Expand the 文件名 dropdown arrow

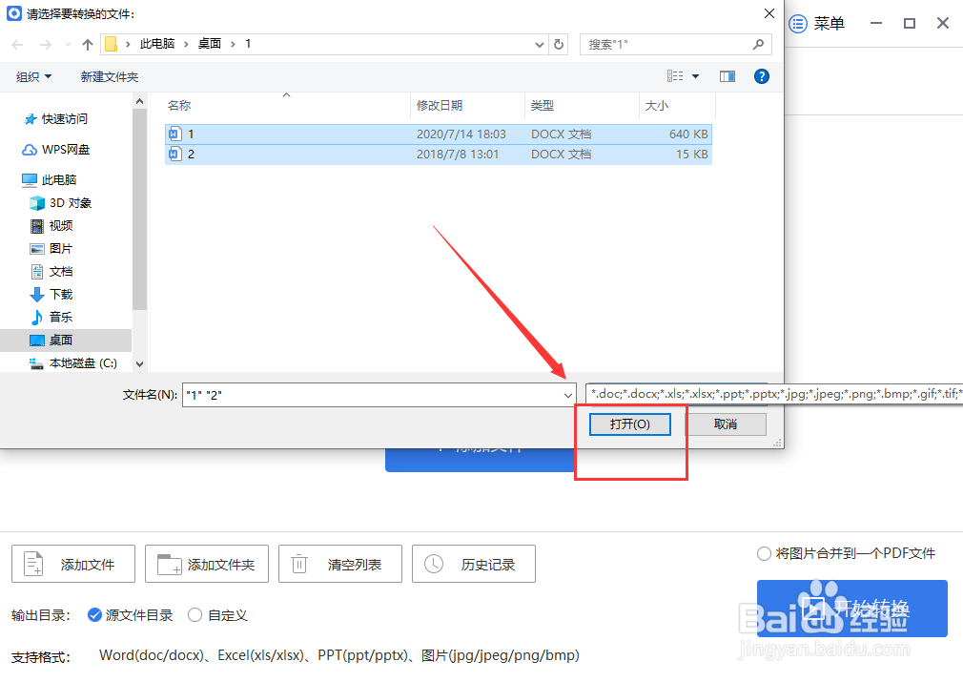(x=568, y=395)
